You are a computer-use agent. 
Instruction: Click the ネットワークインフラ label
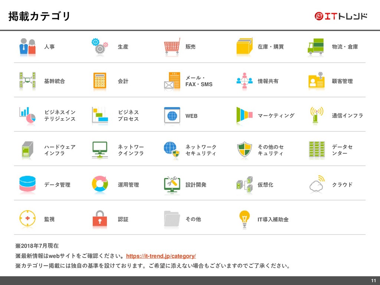131,150
